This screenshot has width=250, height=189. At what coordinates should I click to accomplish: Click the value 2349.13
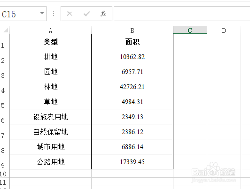[x=132, y=117]
